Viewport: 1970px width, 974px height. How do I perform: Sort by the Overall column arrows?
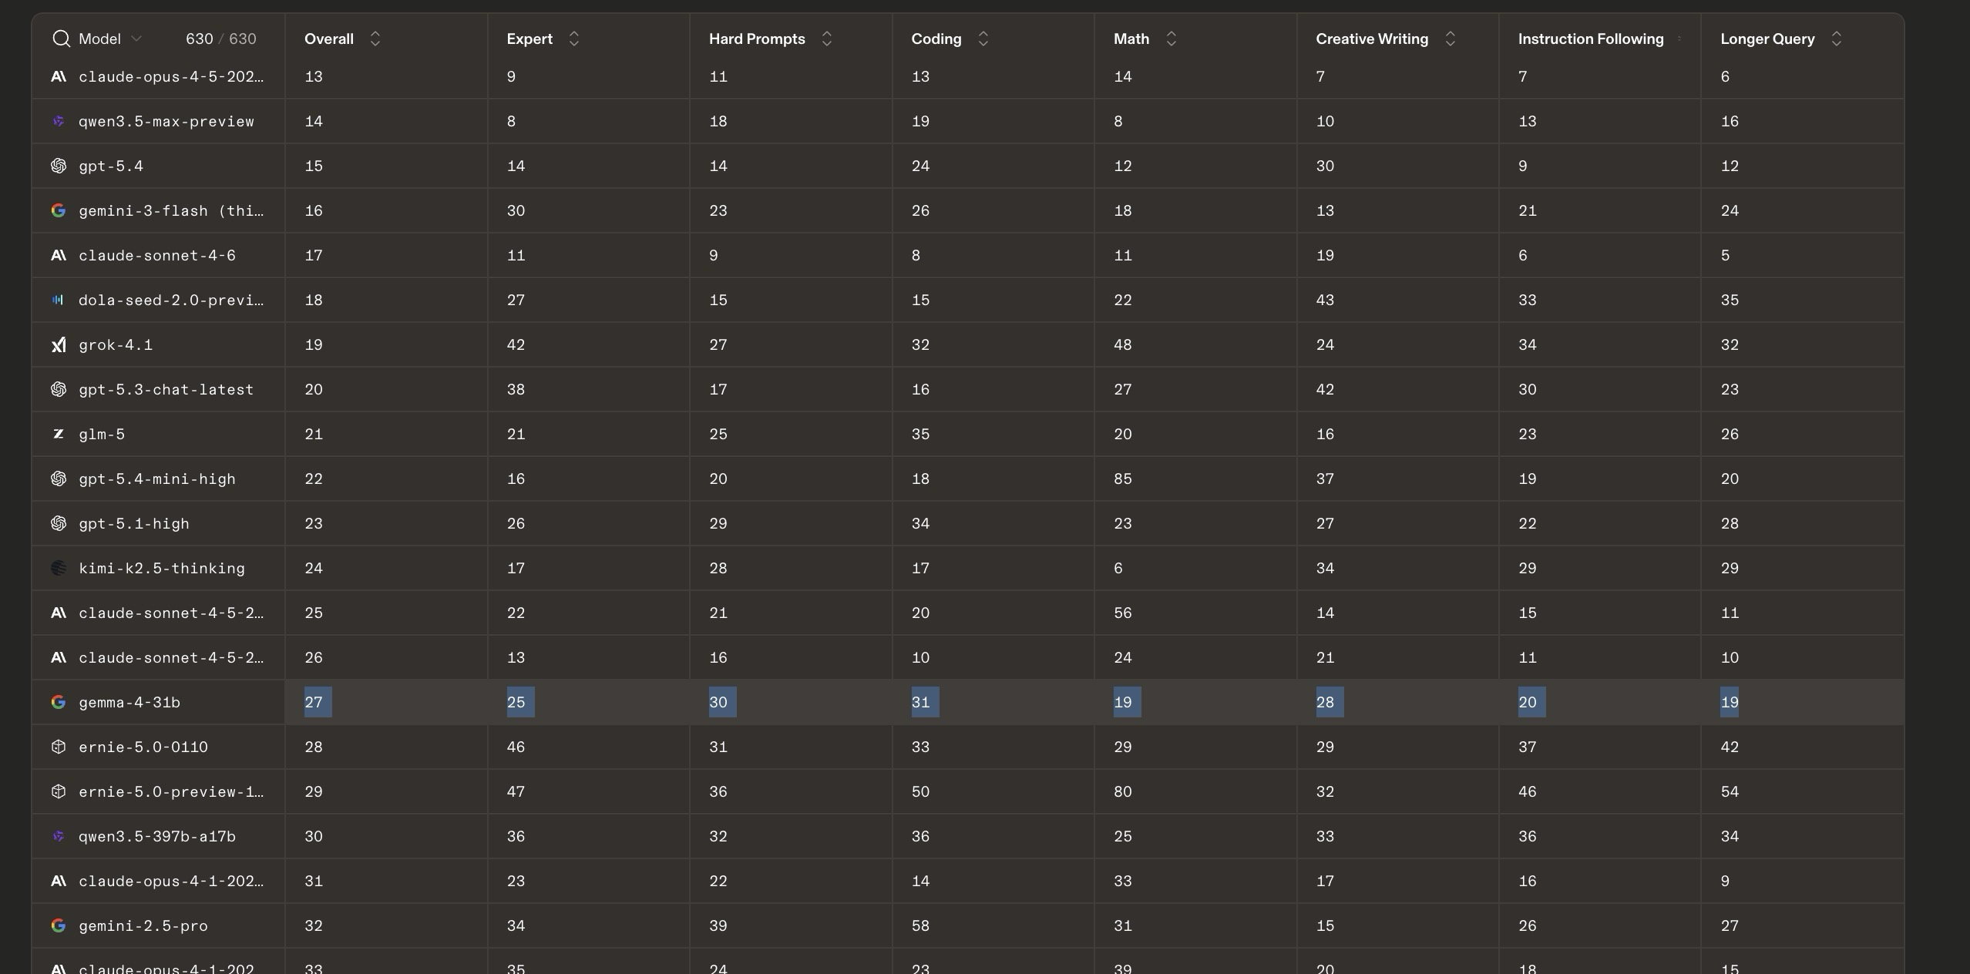375,39
